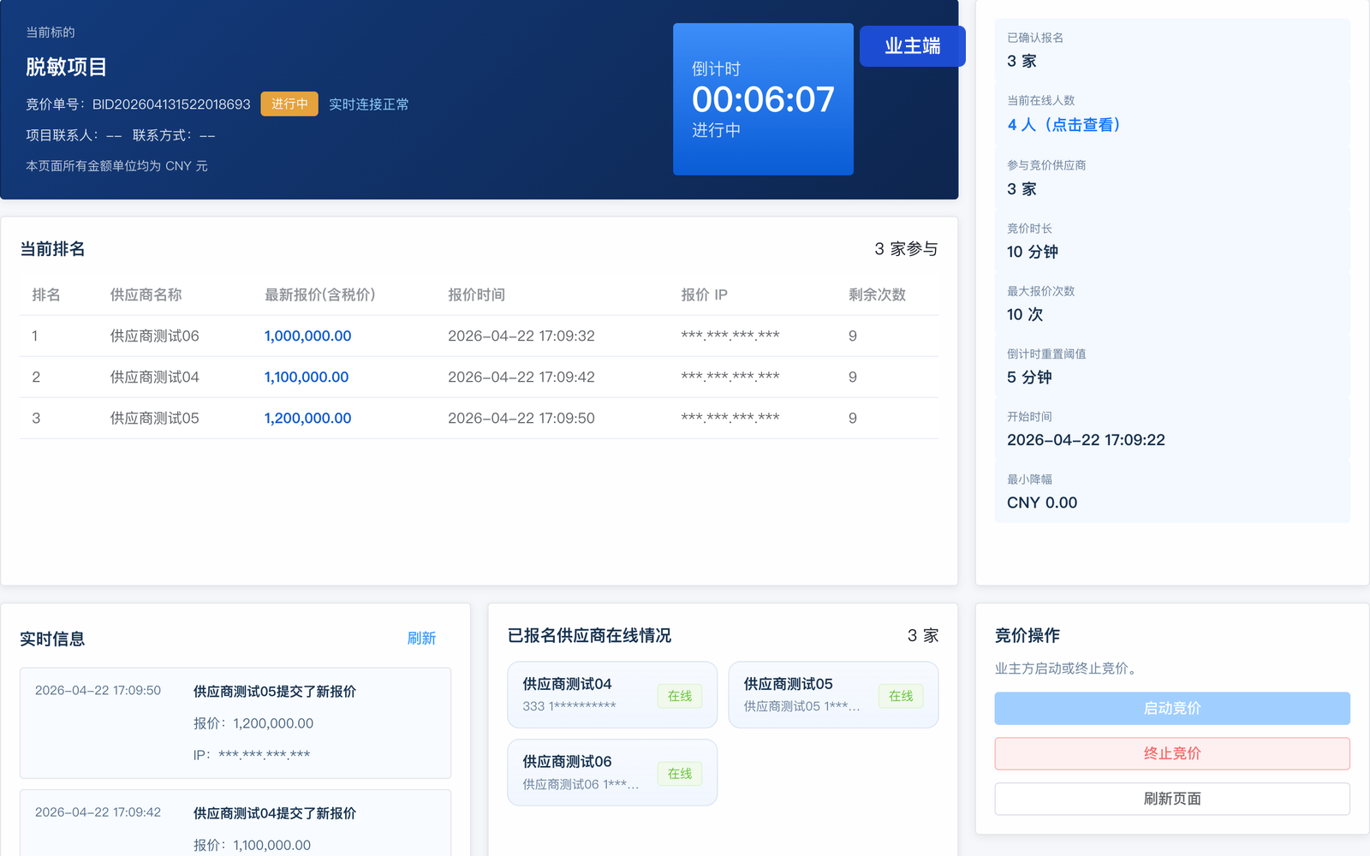1370x856 pixels.
Task: Open the 4 人（点击查看）online users link
Action: (1063, 125)
